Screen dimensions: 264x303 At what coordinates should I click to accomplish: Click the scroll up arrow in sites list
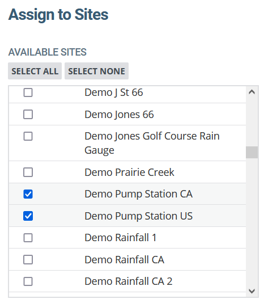252,92
